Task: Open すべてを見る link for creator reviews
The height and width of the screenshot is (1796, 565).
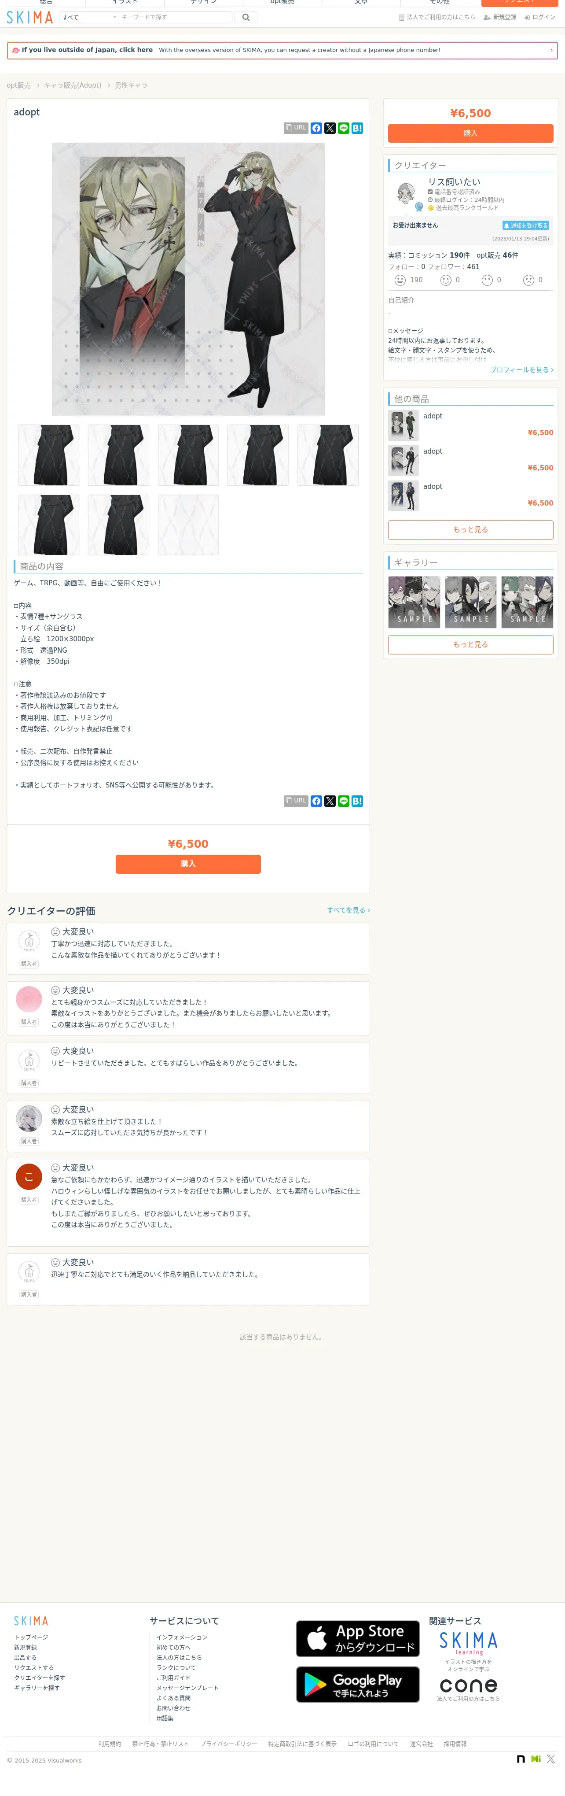Action: 349,910
